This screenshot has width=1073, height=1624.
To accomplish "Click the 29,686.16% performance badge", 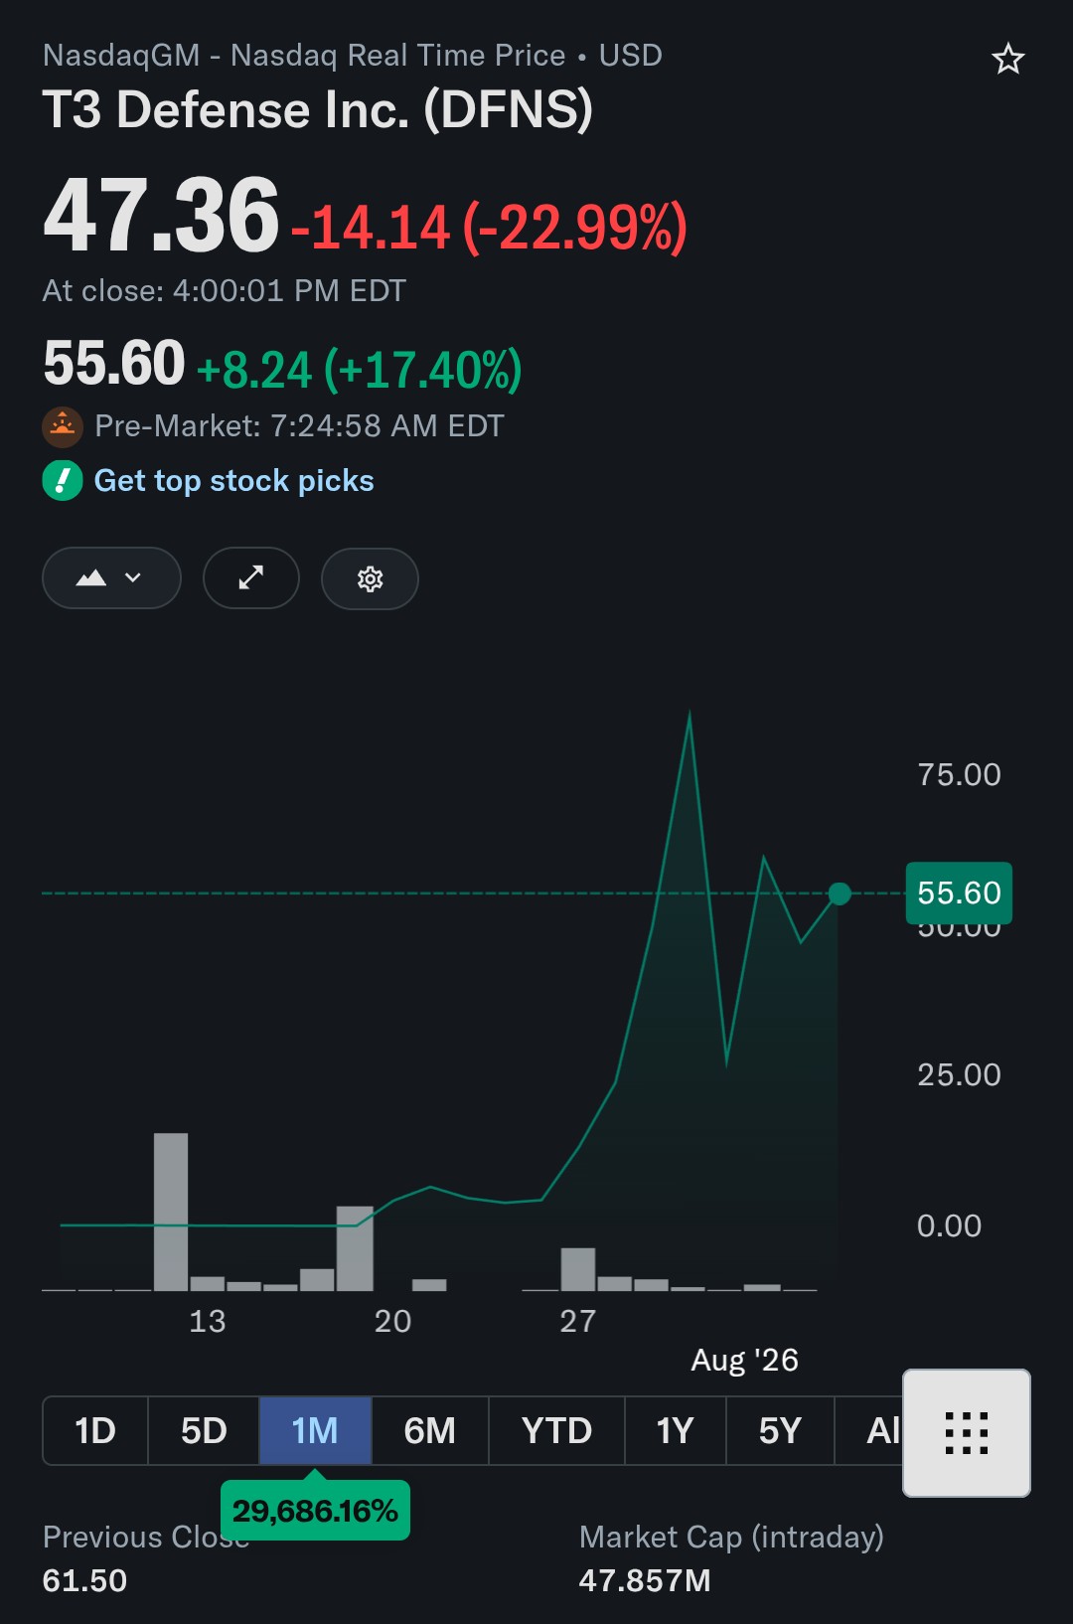I will point(315,1511).
